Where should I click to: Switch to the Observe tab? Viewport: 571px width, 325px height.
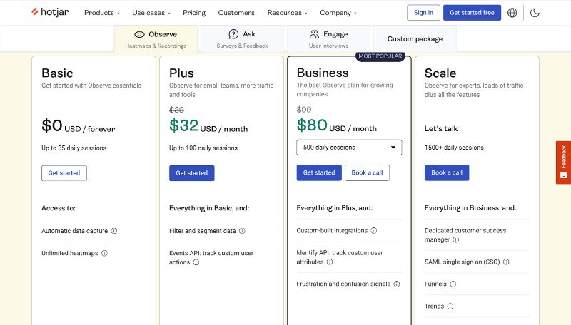pyautogui.click(x=156, y=39)
